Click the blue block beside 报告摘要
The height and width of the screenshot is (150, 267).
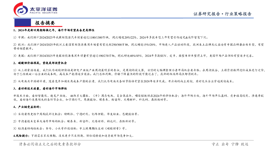tap(23, 22)
